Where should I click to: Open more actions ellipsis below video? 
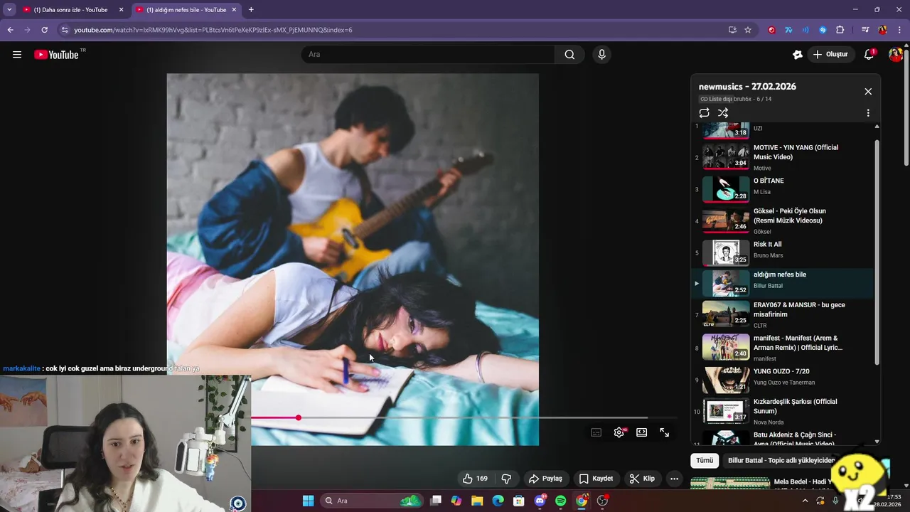coord(674,479)
